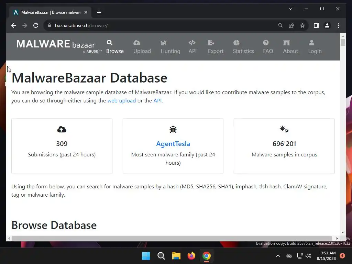352x264 pixels.
Task: Click the vertical scrollbar thumb
Action: (x=343, y=42)
